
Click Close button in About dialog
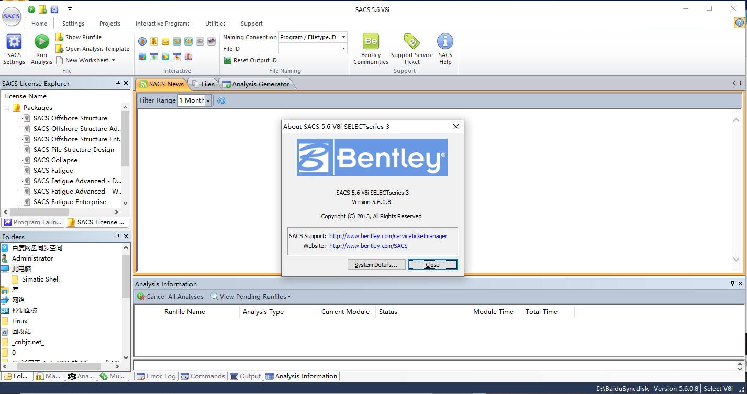coord(432,265)
